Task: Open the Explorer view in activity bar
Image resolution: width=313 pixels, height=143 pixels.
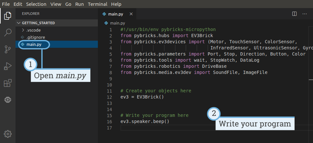Action: [8, 15]
